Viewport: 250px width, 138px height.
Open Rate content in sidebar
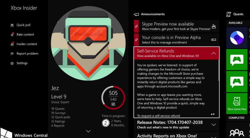tap(25, 34)
